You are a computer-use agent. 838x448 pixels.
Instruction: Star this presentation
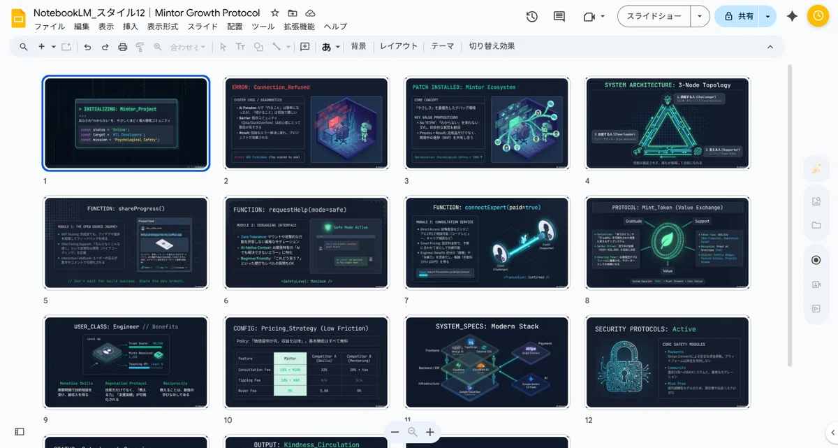tap(275, 13)
